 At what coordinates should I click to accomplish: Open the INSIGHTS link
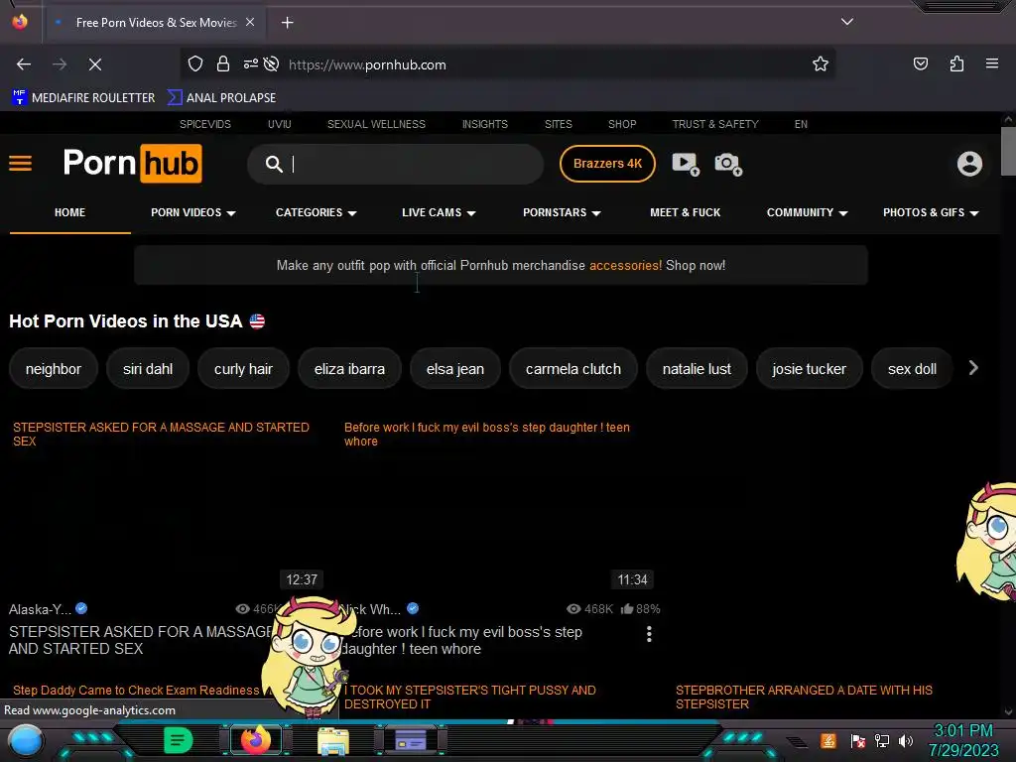[x=484, y=124]
